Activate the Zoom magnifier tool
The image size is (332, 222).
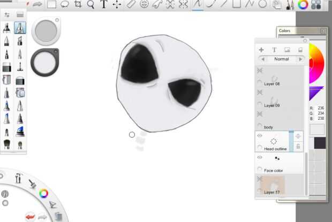90,4
